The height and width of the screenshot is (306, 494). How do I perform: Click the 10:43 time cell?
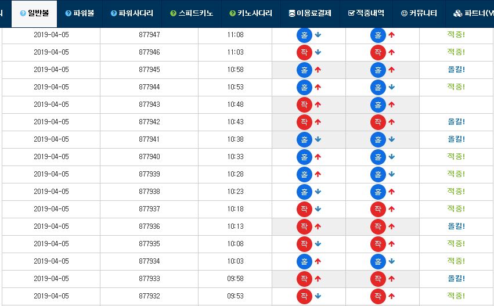tap(235, 122)
